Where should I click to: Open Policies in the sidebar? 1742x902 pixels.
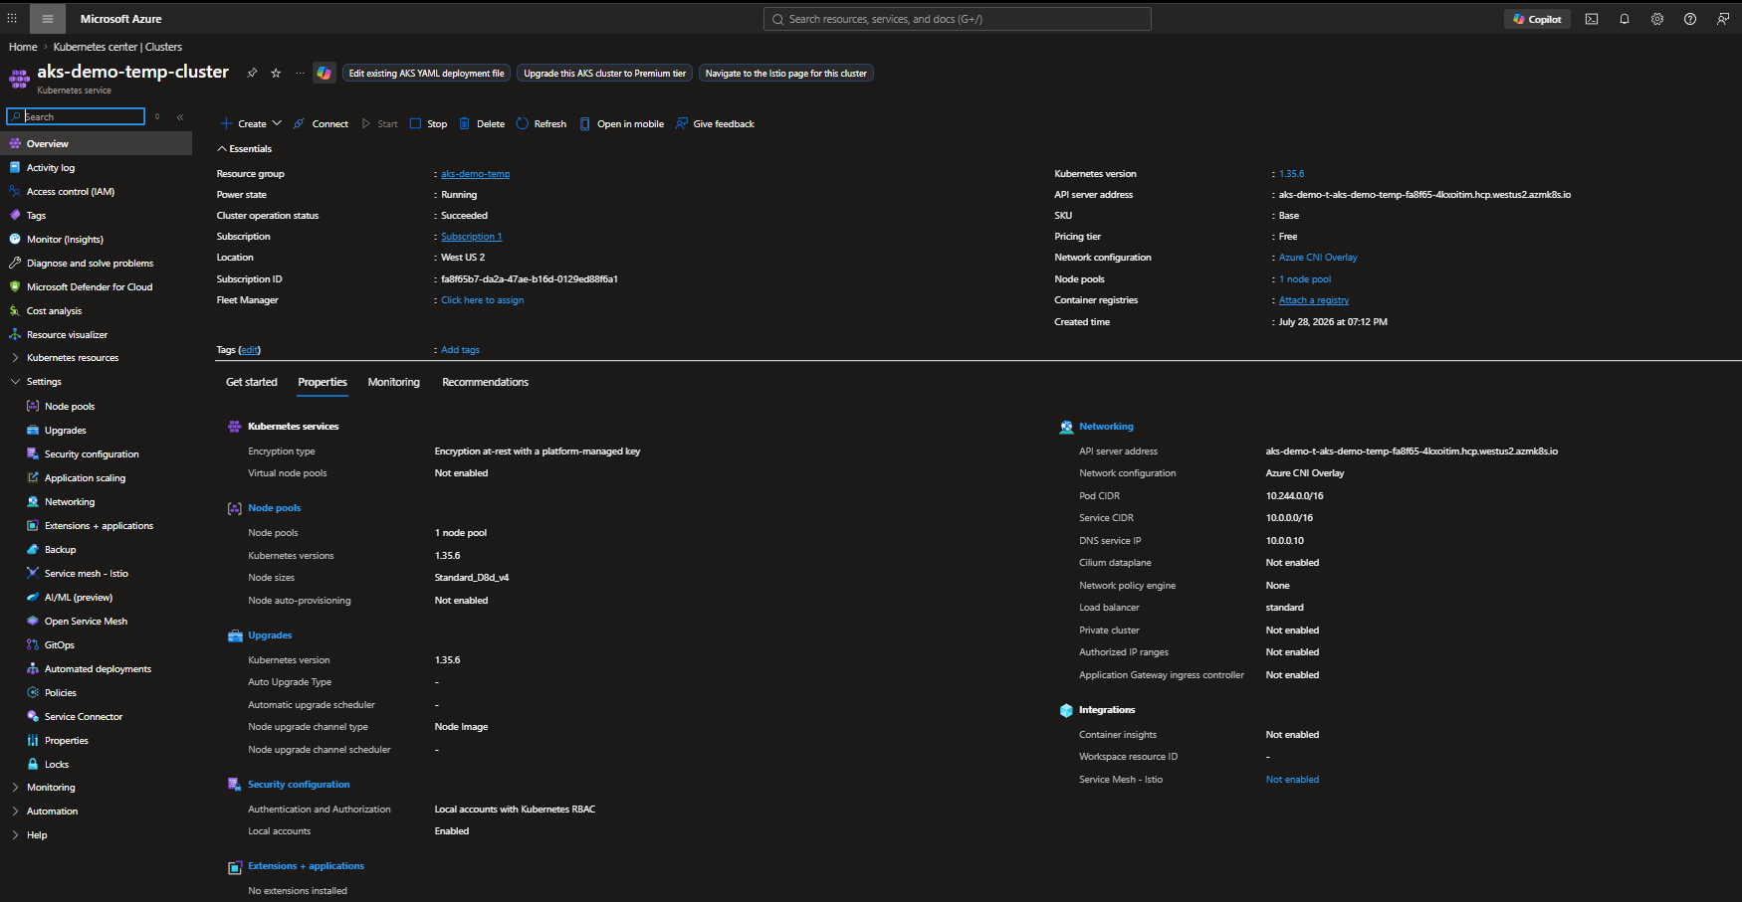pos(60,693)
